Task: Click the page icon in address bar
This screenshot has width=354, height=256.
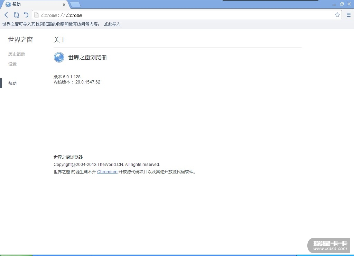Action: 36,15
